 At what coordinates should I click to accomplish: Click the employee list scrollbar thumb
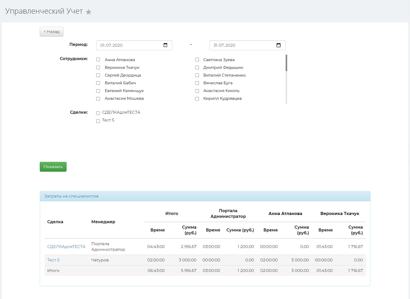coord(286,63)
